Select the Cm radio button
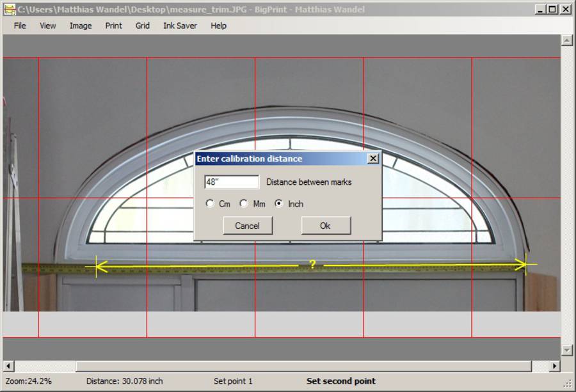 (211, 204)
